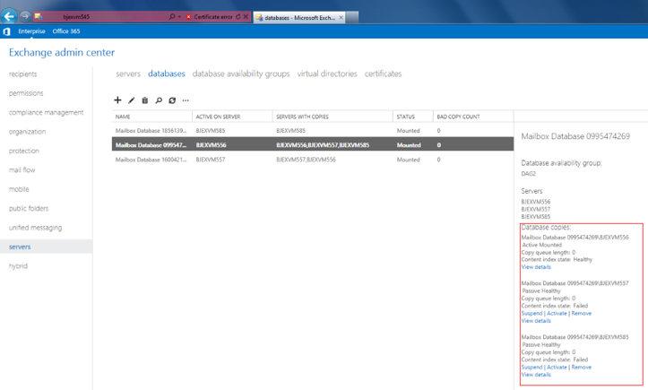Click View details for BJEXVM556 copy
The width and height of the screenshot is (648, 390).
pyautogui.click(x=536, y=267)
